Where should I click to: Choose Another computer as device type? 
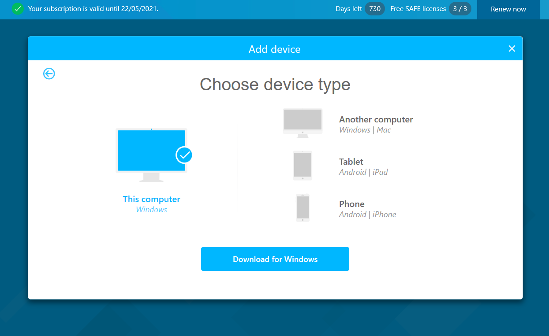pyautogui.click(x=376, y=119)
